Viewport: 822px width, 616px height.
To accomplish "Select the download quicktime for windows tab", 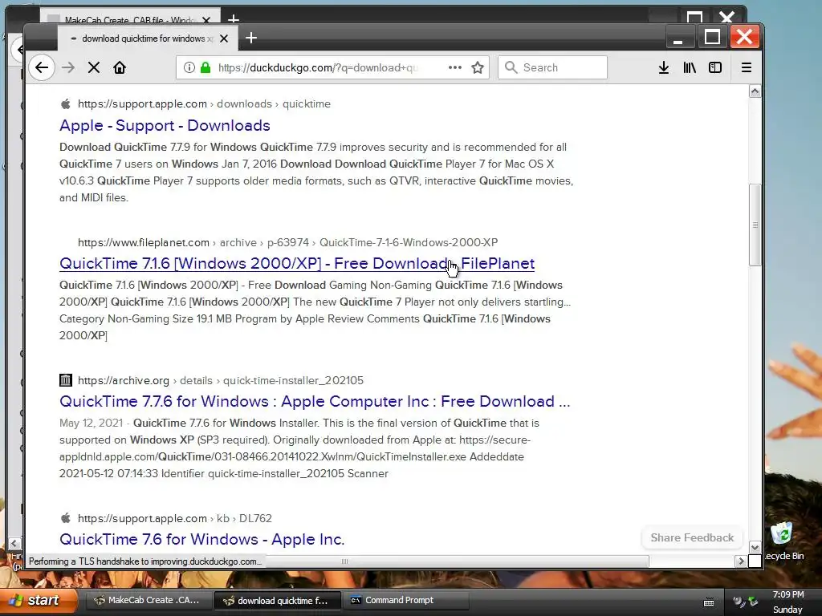I will coord(147,38).
